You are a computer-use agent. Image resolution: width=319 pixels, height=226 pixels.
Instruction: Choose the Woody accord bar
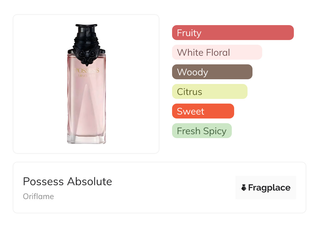(x=212, y=72)
